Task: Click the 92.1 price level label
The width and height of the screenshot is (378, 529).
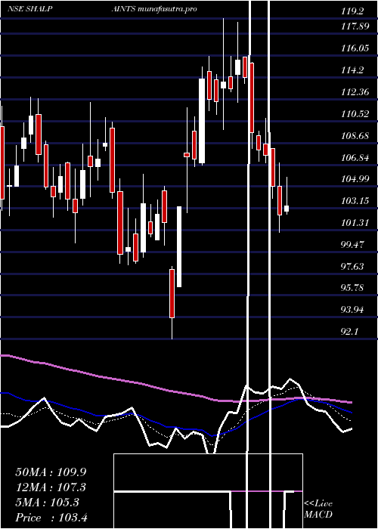Action: 349,332
